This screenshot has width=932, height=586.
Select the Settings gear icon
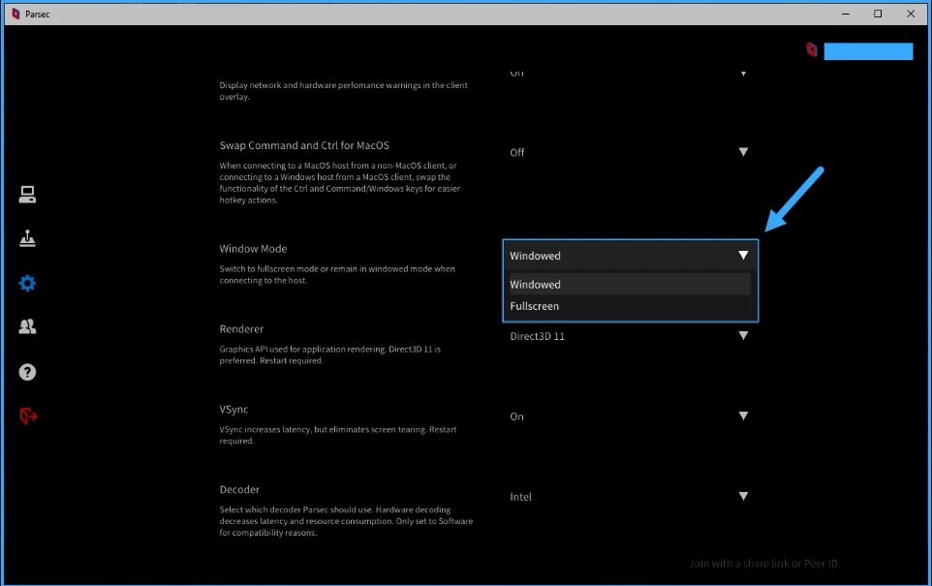[x=27, y=284]
